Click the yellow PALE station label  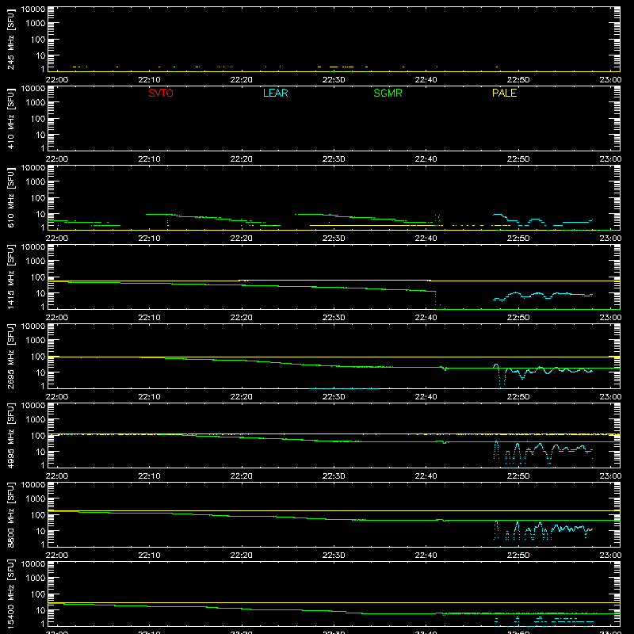coord(504,93)
